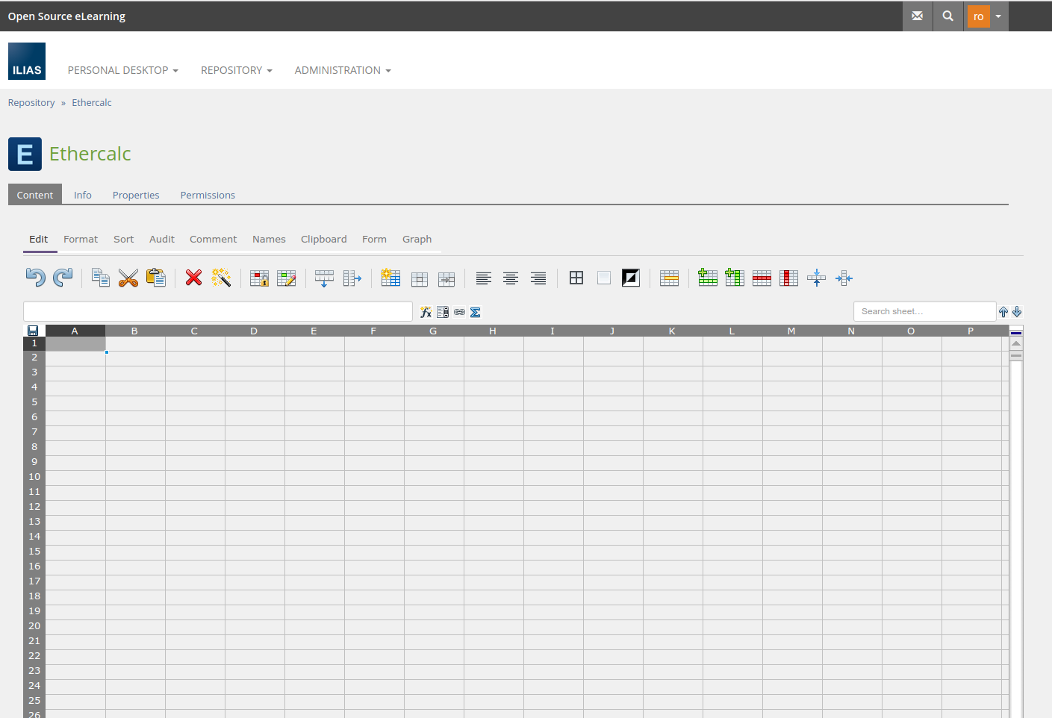Expand the REPOSITORY menu
1052x718 pixels.
236,69
